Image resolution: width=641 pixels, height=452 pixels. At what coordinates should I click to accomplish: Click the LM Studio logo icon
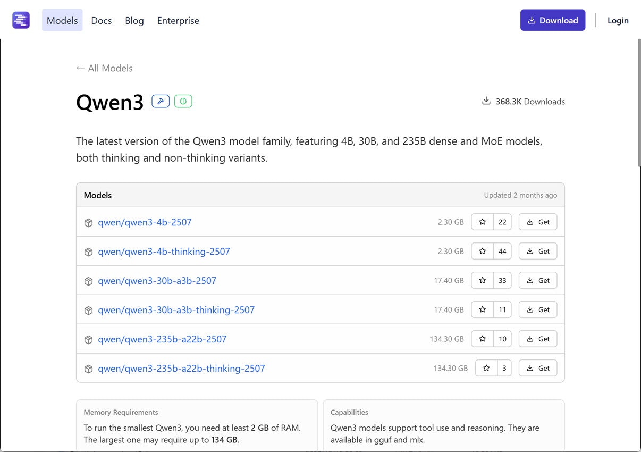(x=21, y=20)
